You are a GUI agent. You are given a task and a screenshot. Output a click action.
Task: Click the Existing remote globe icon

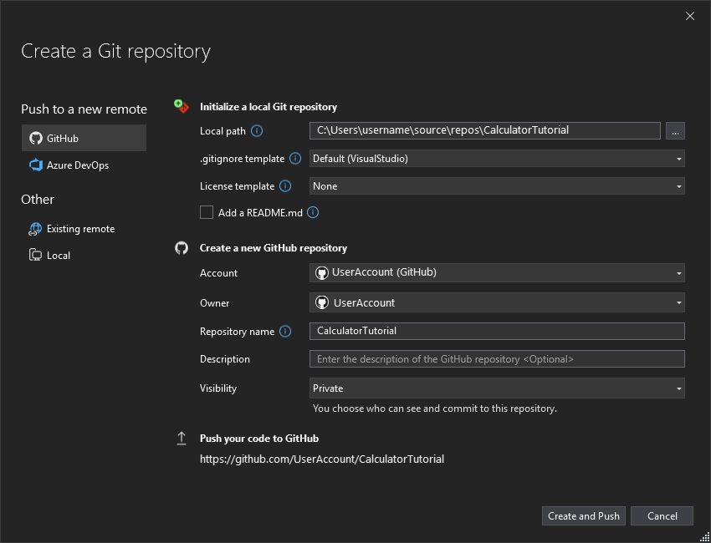click(x=35, y=229)
